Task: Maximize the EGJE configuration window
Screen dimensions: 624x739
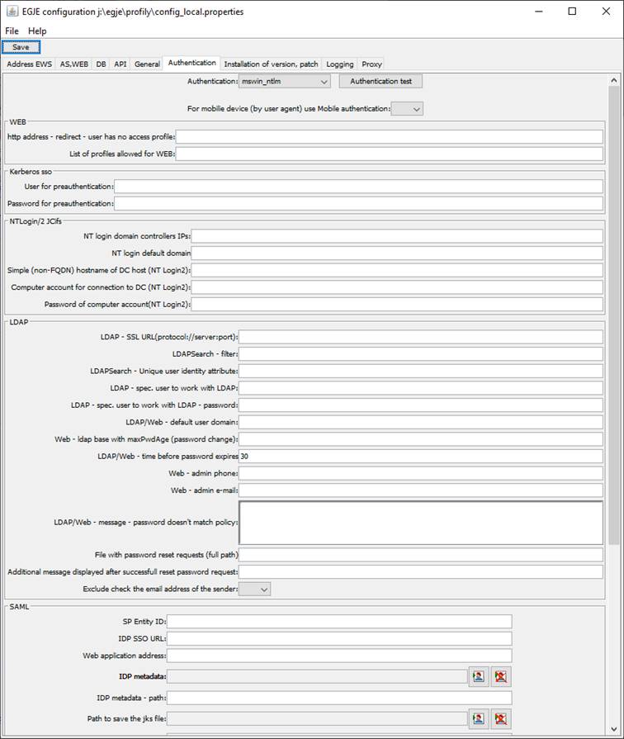Action: [572, 12]
